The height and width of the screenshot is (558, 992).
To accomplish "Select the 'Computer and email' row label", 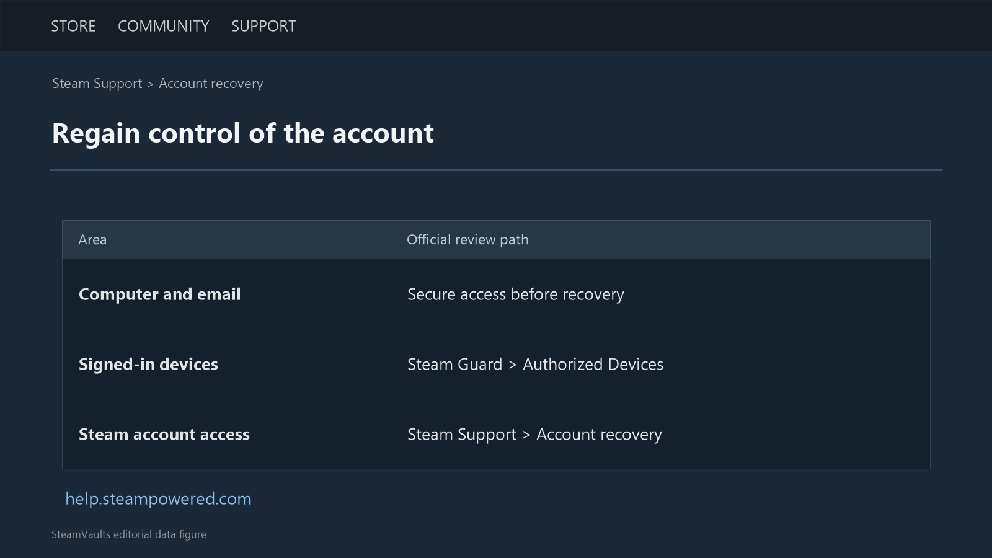I will click(x=159, y=294).
